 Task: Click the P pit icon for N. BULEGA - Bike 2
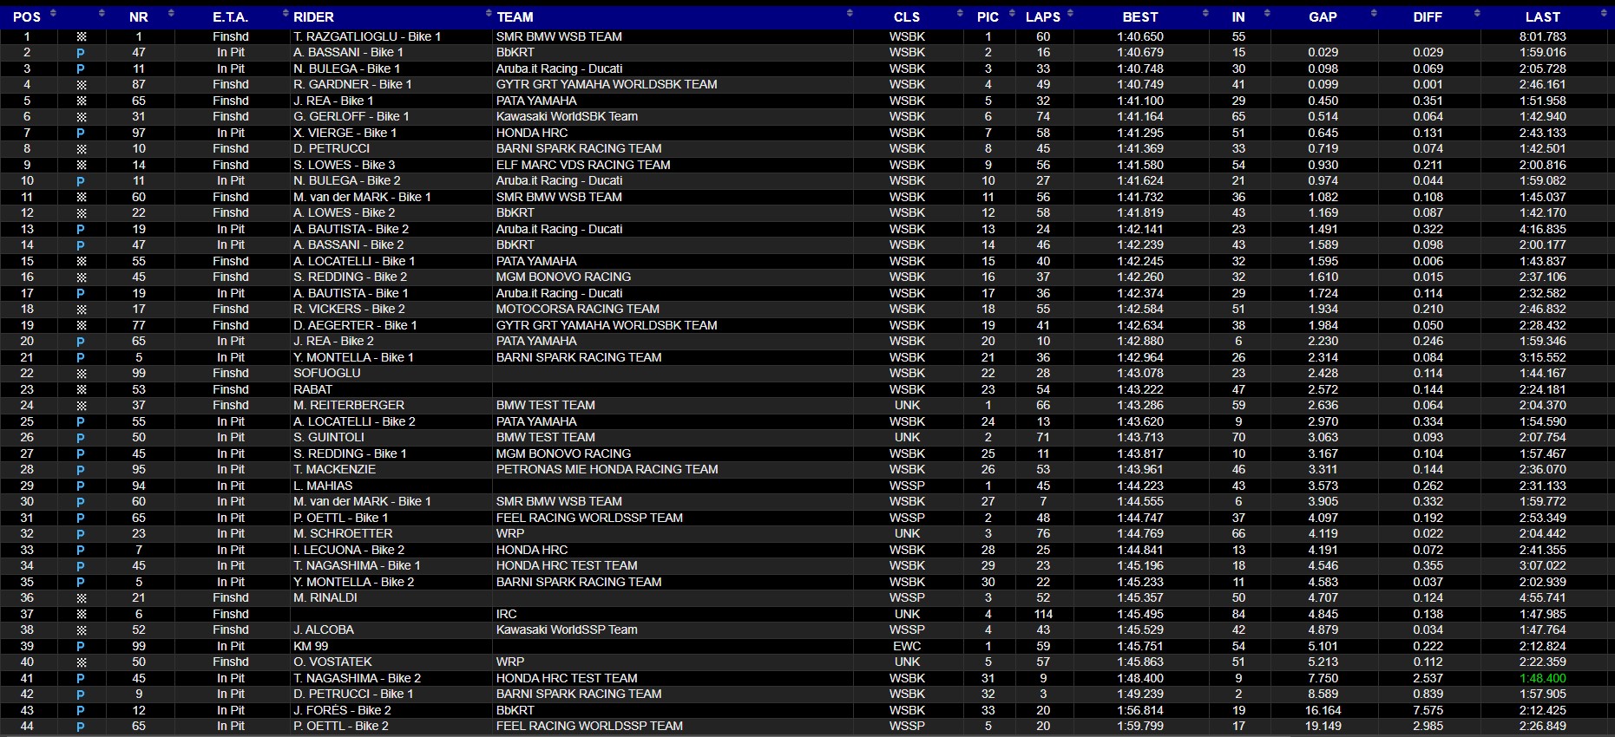81,181
